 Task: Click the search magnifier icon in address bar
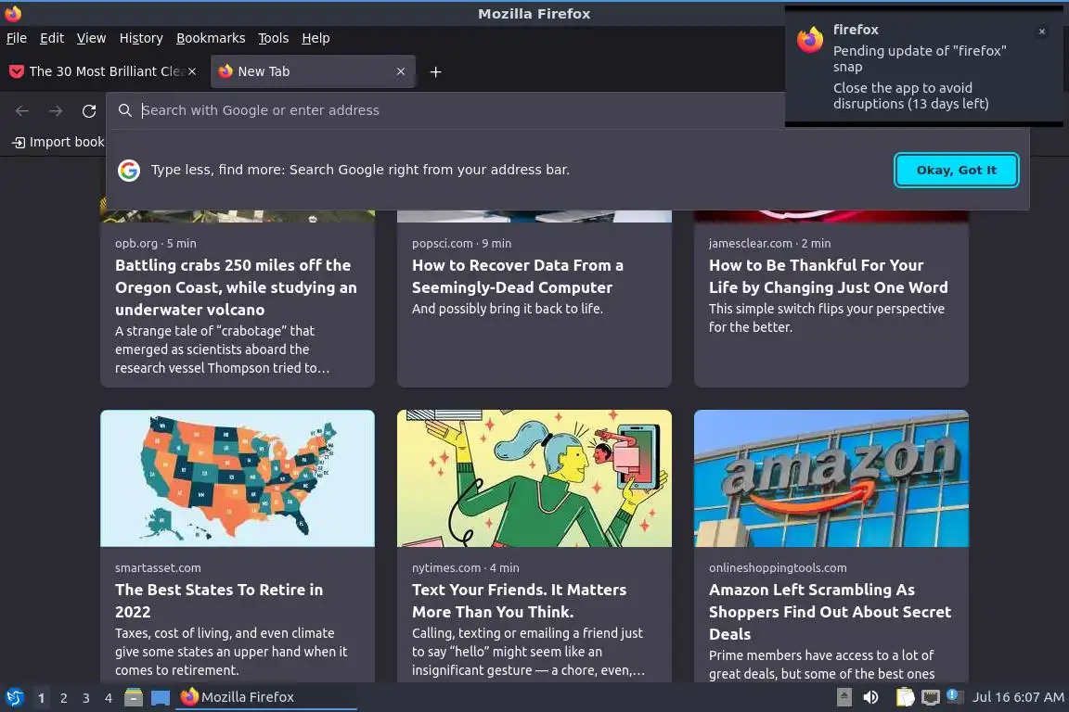(x=124, y=110)
